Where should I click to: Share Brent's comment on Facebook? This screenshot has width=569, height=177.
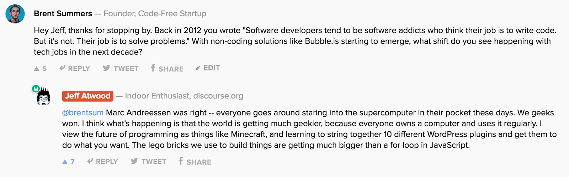[167, 68]
